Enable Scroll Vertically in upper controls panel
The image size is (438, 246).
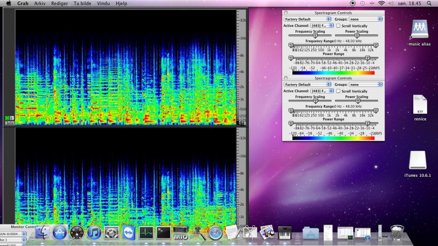[339, 26]
